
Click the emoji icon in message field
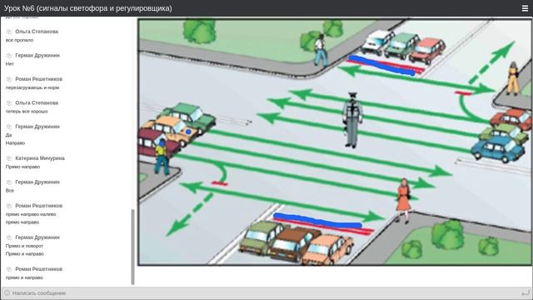(x=7, y=292)
